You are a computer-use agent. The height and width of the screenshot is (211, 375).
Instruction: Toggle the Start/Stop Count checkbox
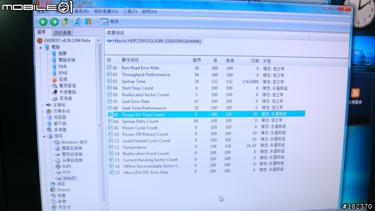tap(110, 88)
